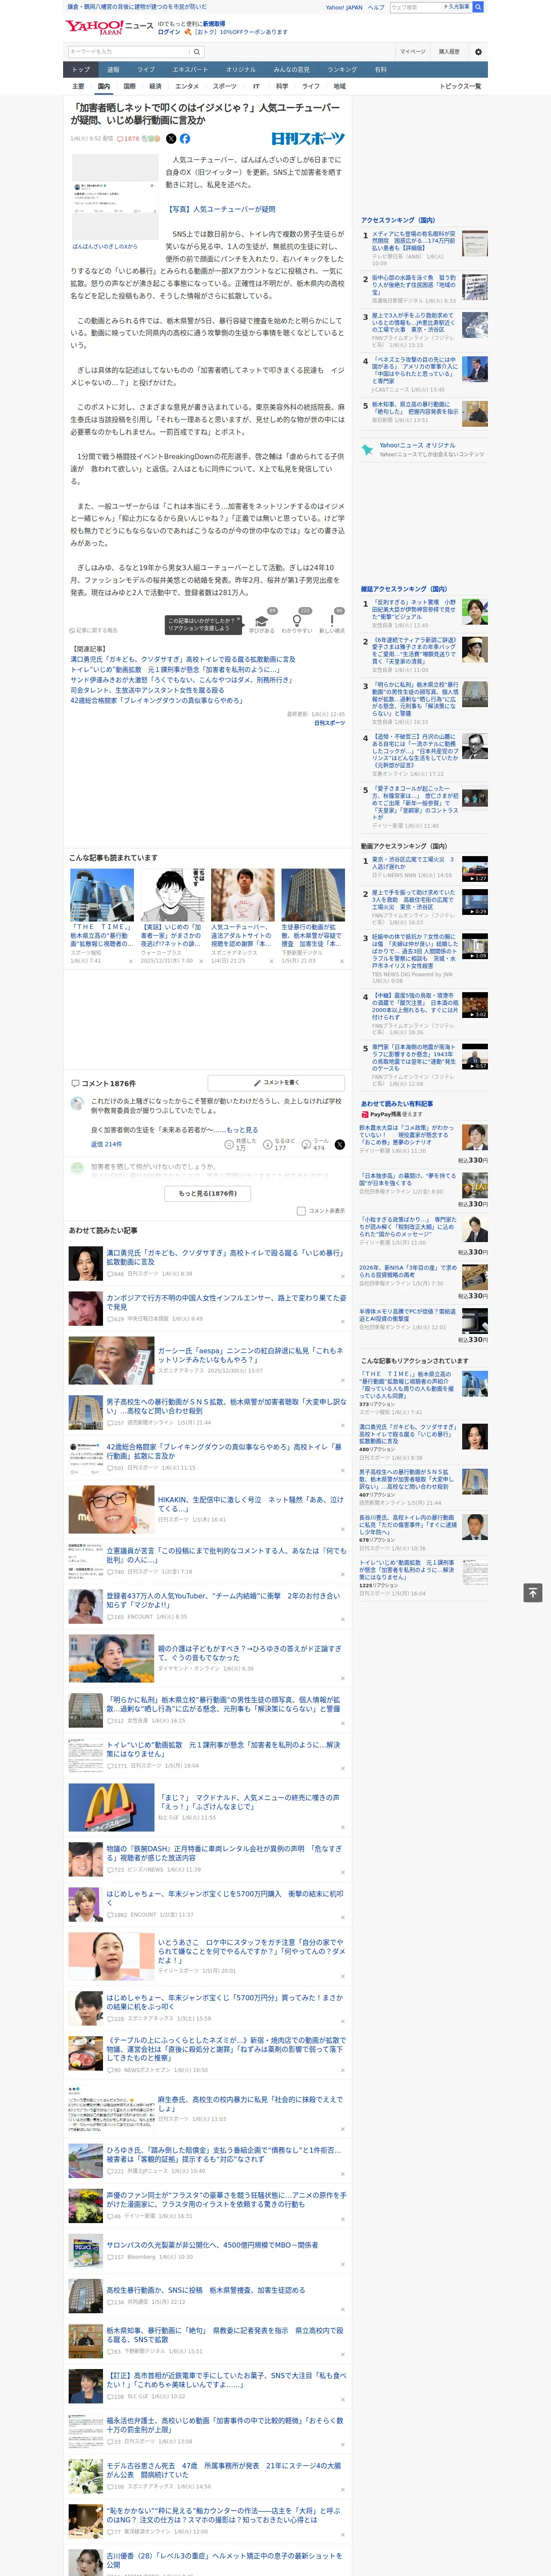Click article photo thumbnail of ぱんばんざい post
Viewport: 551px width, 2576px height.
tap(114, 197)
